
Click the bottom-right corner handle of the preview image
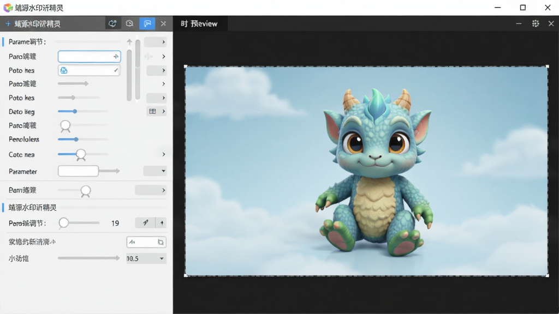pos(547,275)
